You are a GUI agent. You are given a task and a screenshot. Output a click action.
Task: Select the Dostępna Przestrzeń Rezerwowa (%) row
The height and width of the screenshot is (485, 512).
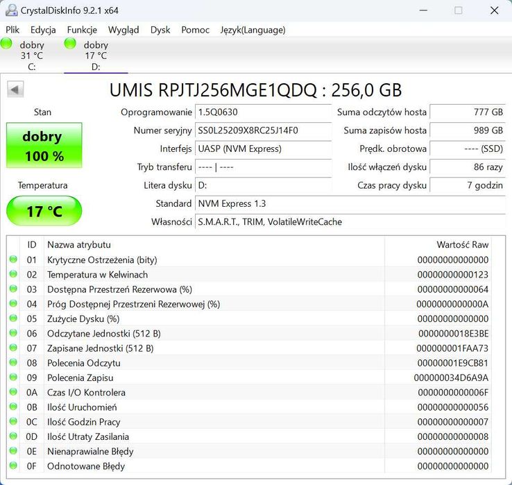pos(250,289)
